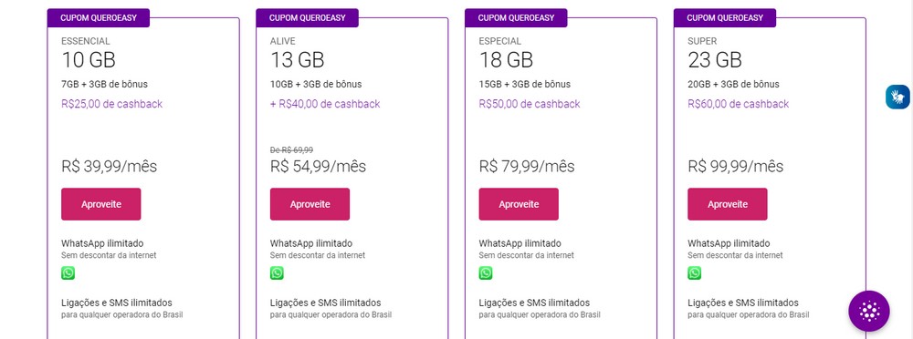Click the WhatsApp icon in Essencial plan
The image size is (913, 339).
(x=68, y=272)
